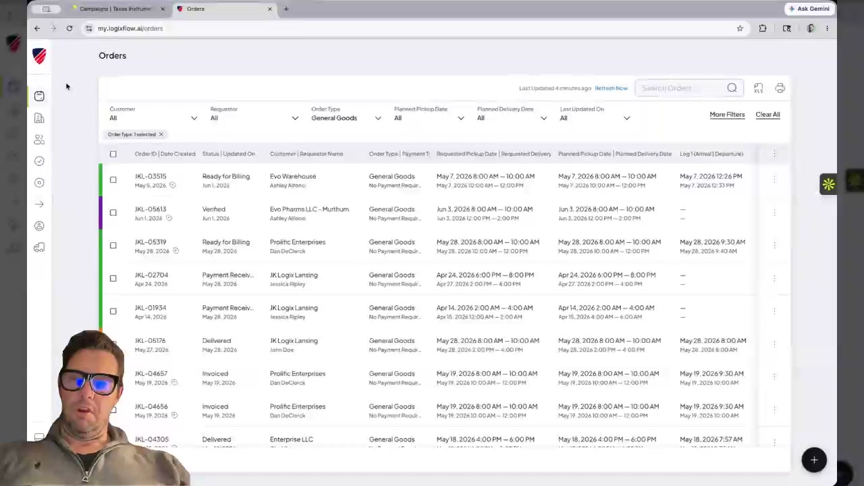Open the truck icon in the sidebar
Viewport: 864px width, 486px height.
click(39, 248)
